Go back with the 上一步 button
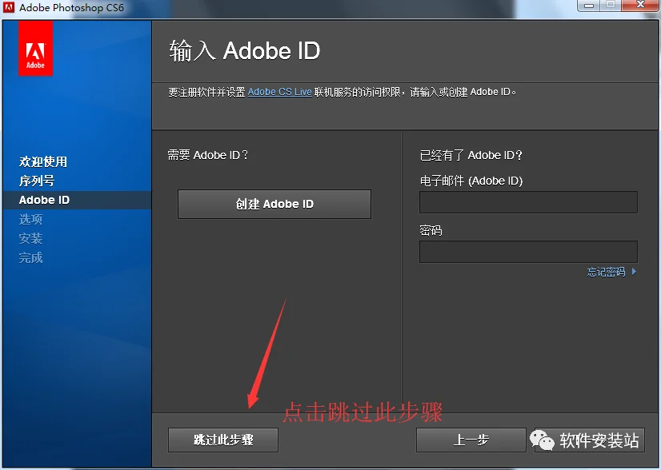 [471, 440]
